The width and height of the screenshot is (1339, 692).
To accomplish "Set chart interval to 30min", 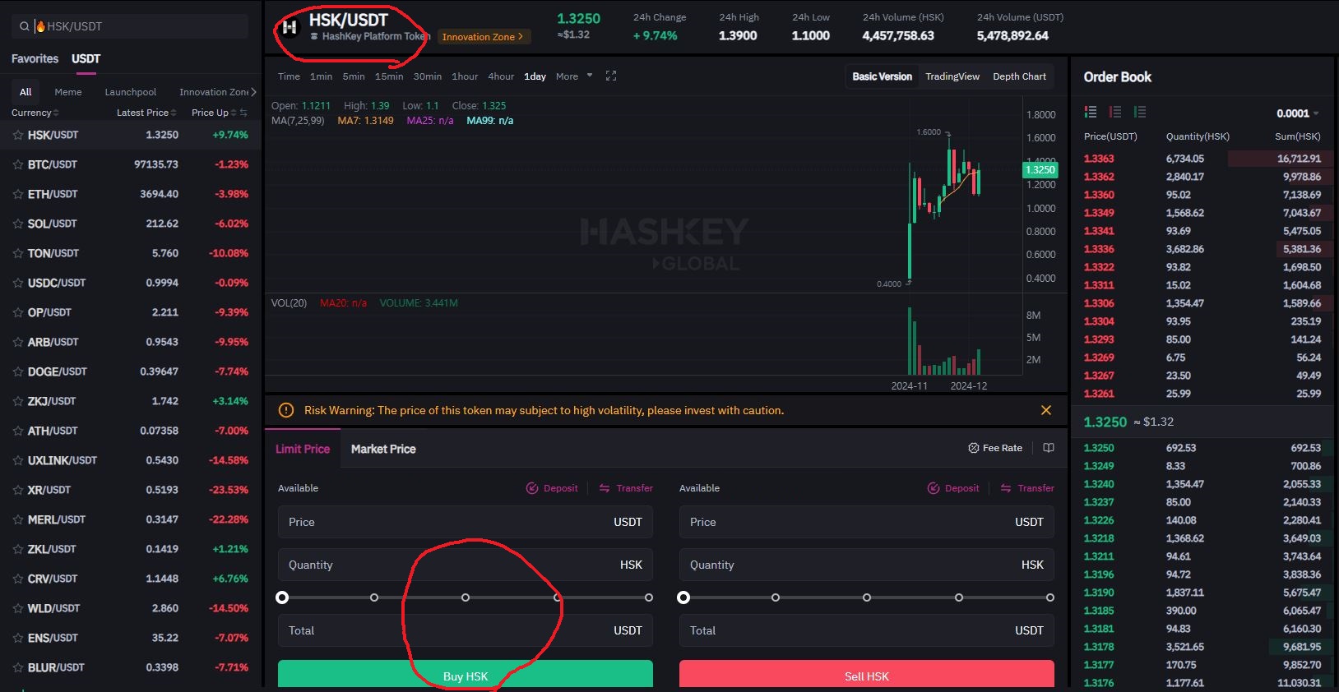I will pos(428,76).
